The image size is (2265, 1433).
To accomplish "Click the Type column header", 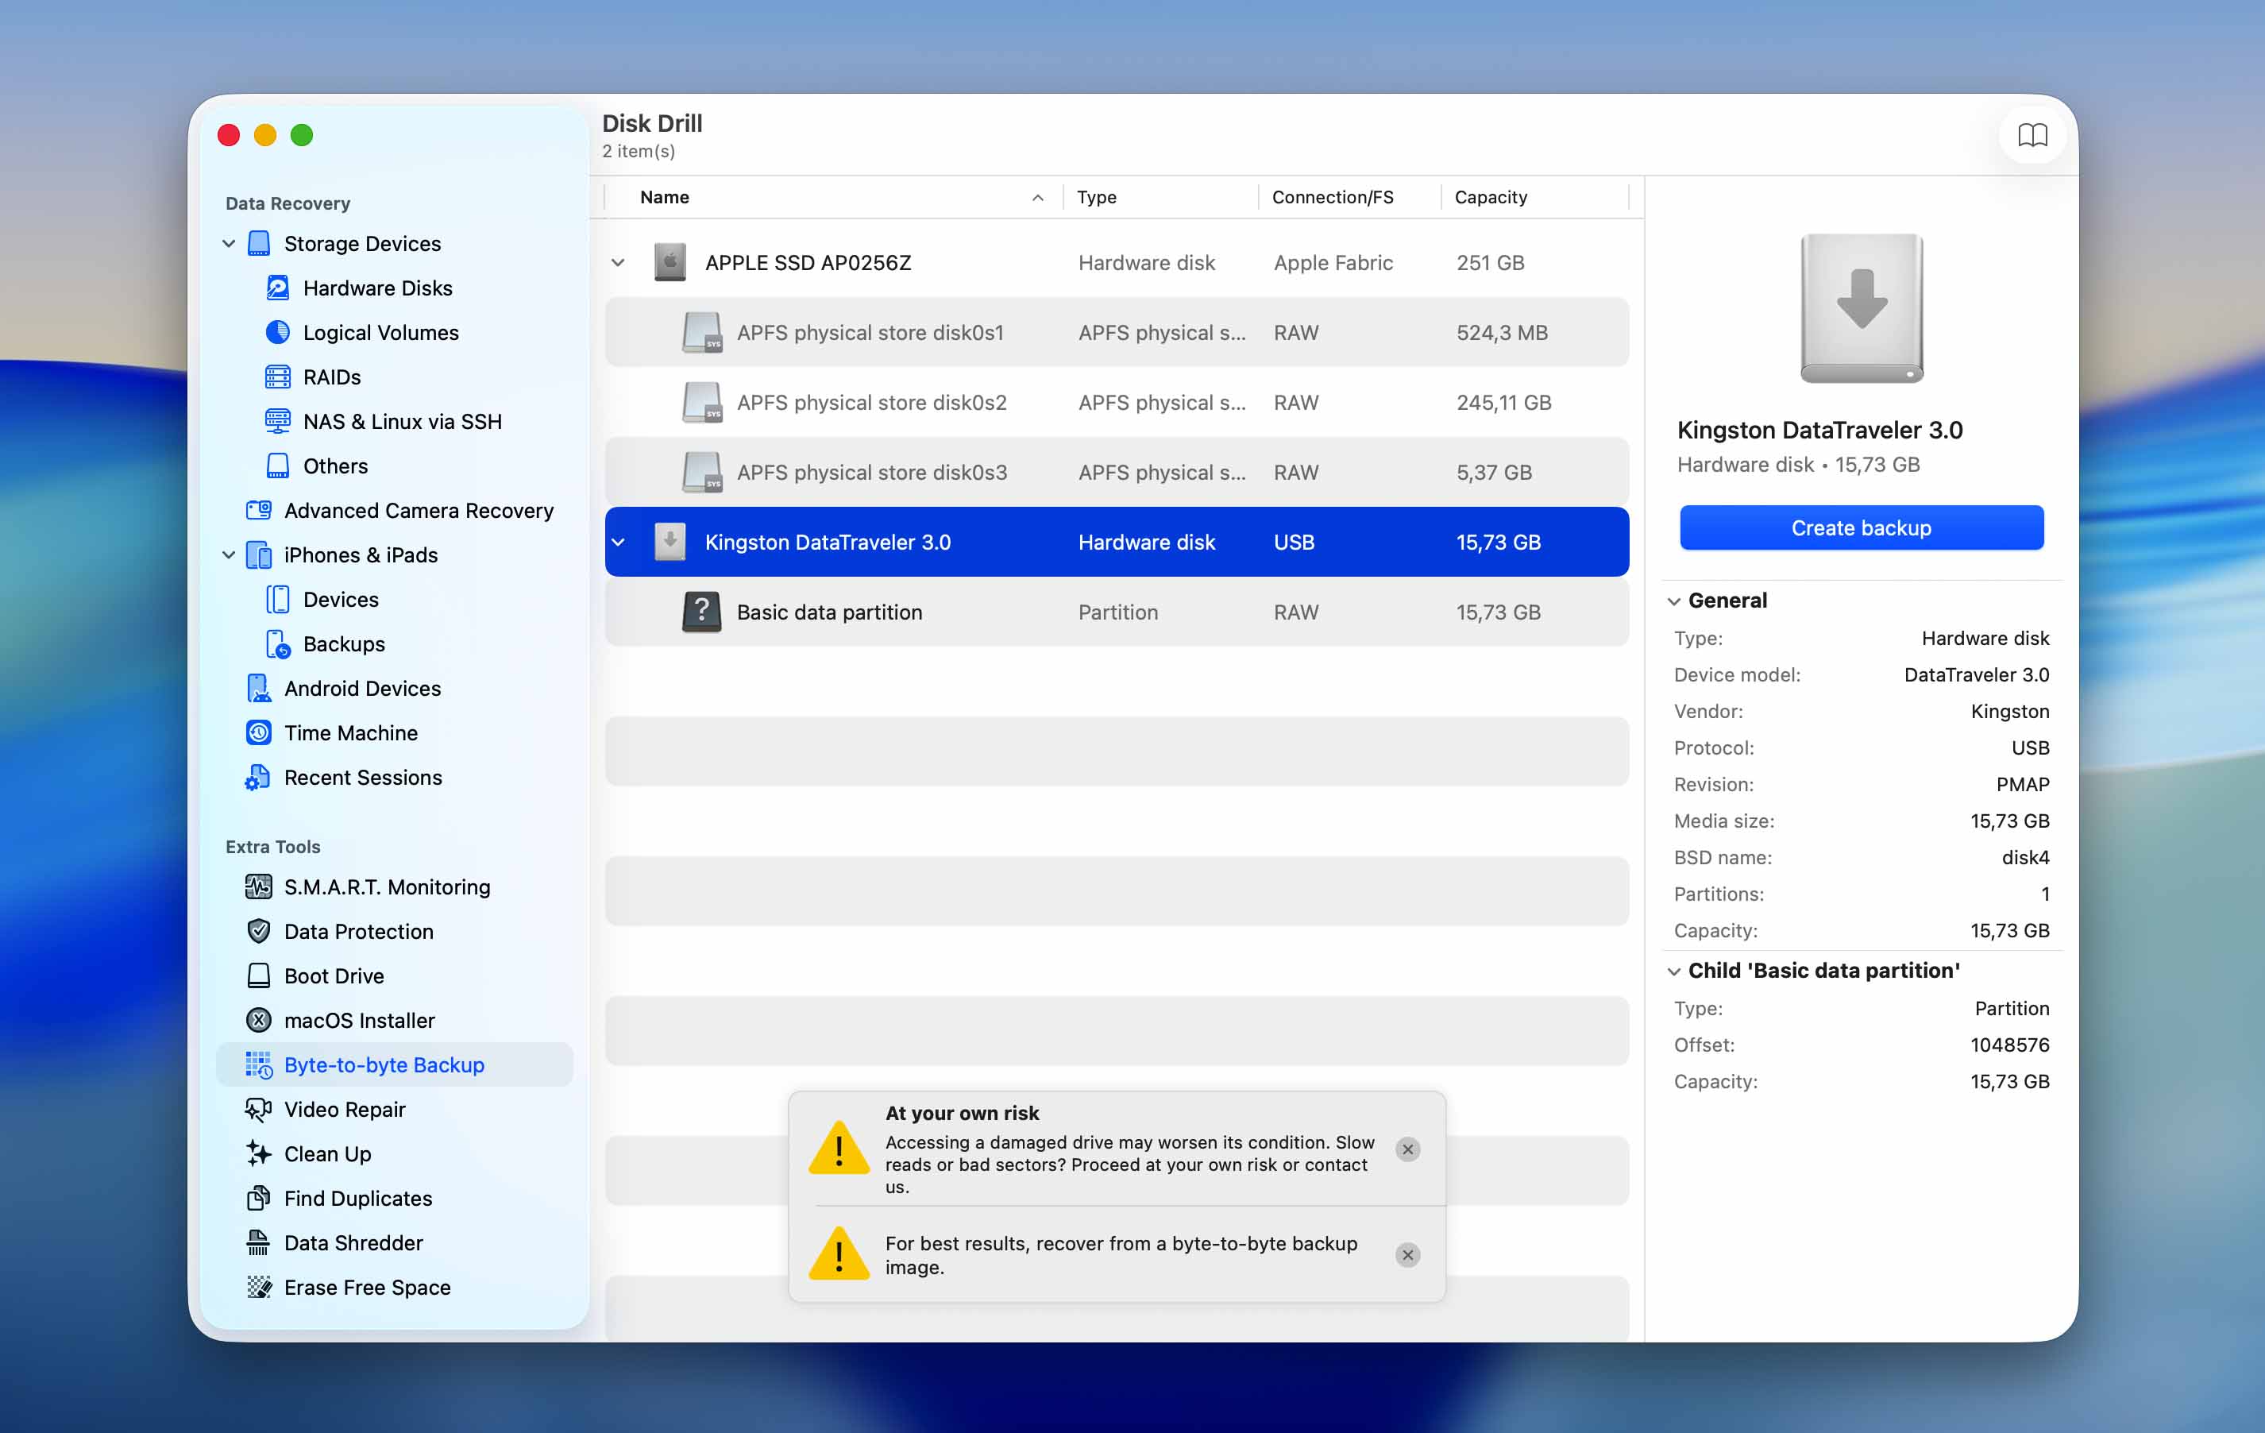I will pos(1161,197).
